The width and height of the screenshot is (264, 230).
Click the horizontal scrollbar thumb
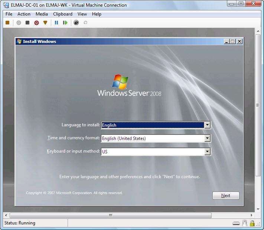point(111,215)
